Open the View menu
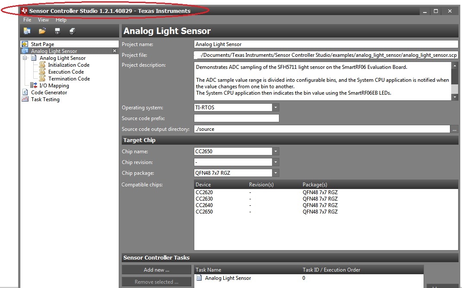The height and width of the screenshot is (288, 462). [x=43, y=20]
